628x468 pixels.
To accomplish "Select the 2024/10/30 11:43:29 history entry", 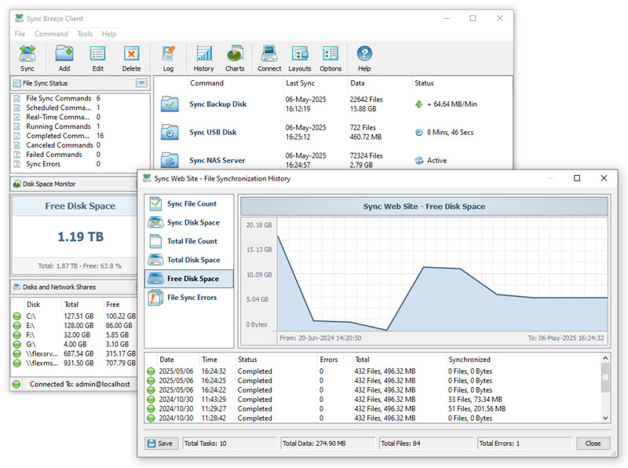I will 372,400.
